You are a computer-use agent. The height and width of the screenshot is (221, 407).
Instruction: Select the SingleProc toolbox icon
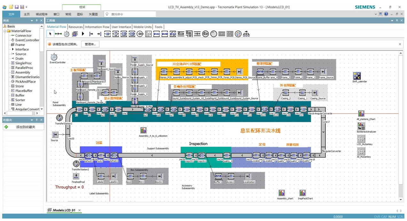[x=107, y=34]
